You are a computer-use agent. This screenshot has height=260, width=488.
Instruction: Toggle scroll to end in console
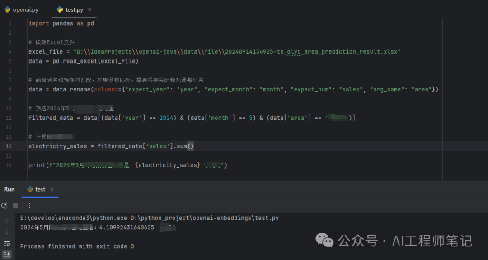coord(7,255)
